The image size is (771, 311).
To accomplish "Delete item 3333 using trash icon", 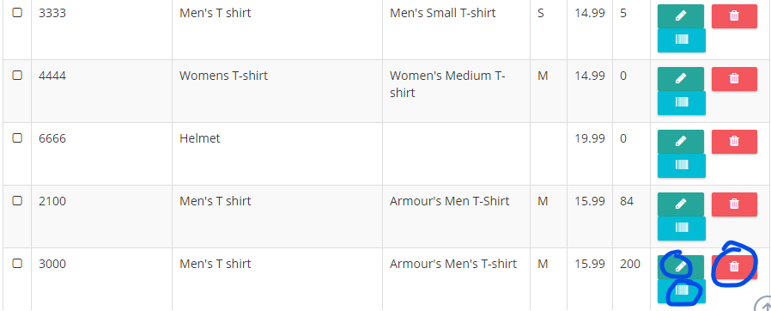I will 734,16.
